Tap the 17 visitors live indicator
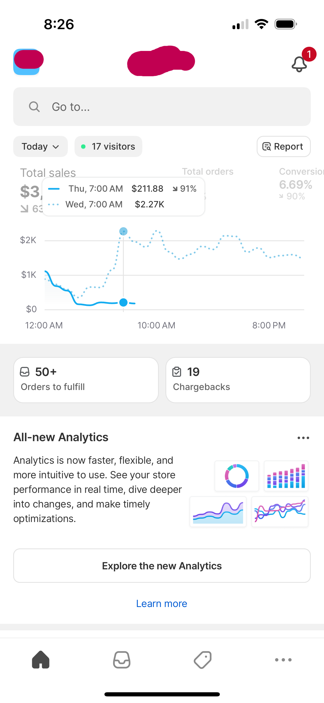324x703 pixels. [108, 146]
